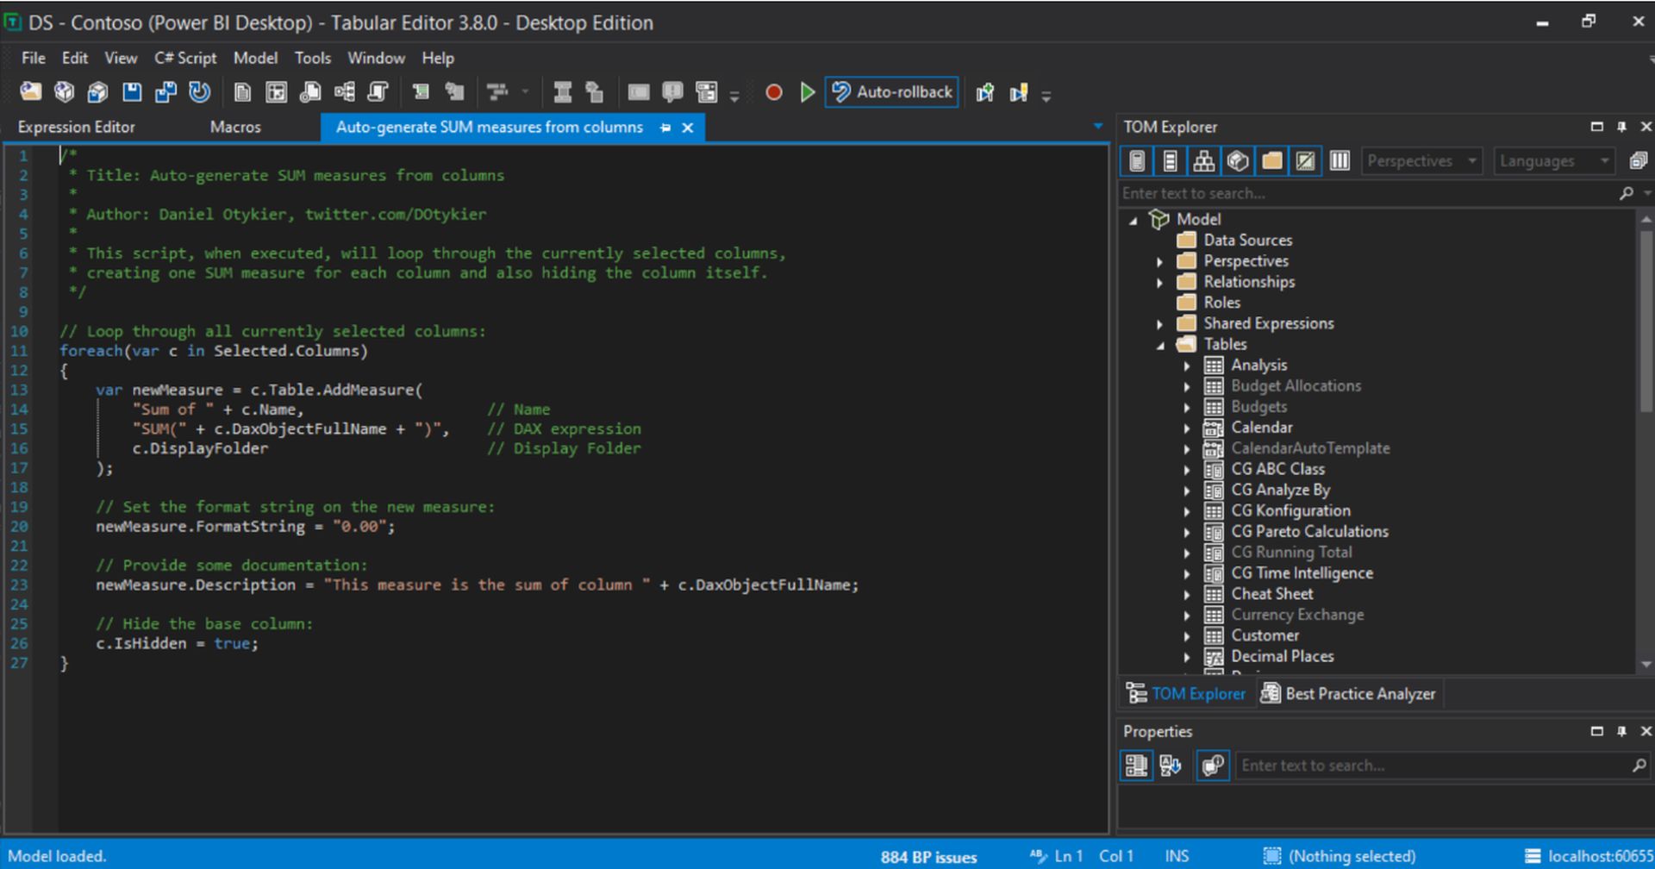
Task: Open the Languages dropdown
Action: coord(1553,161)
